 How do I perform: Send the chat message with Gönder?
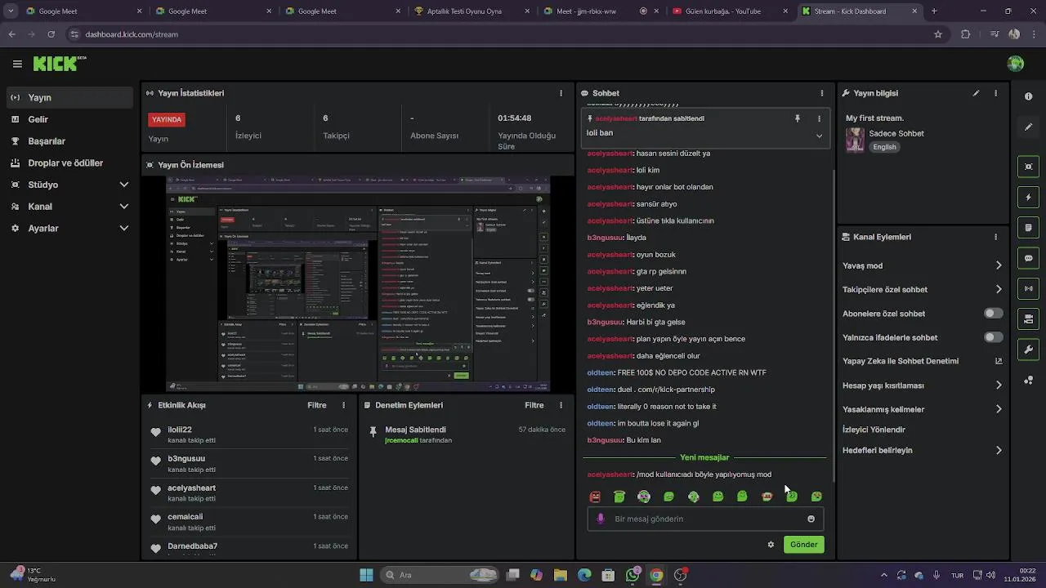tap(803, 545)
